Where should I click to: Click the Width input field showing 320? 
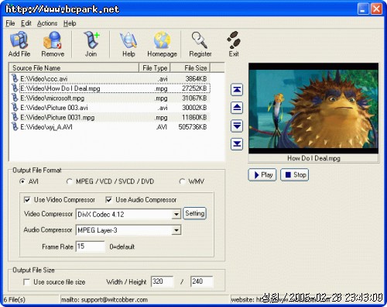tap(163, 281)
